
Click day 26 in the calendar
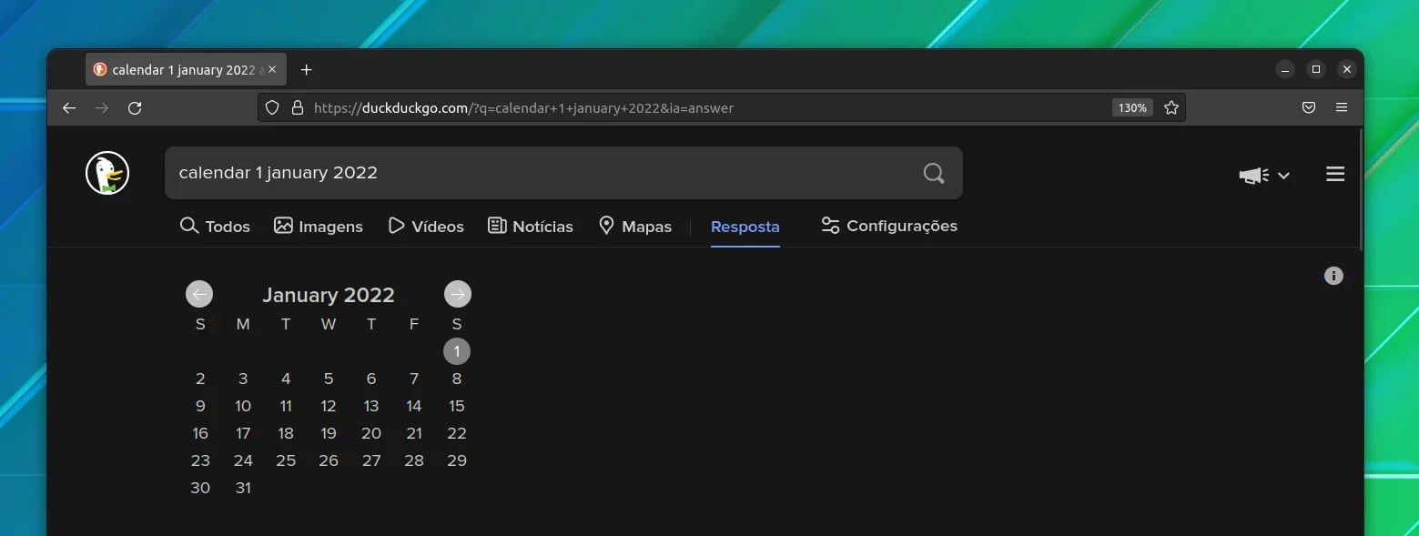click(329, 460)
